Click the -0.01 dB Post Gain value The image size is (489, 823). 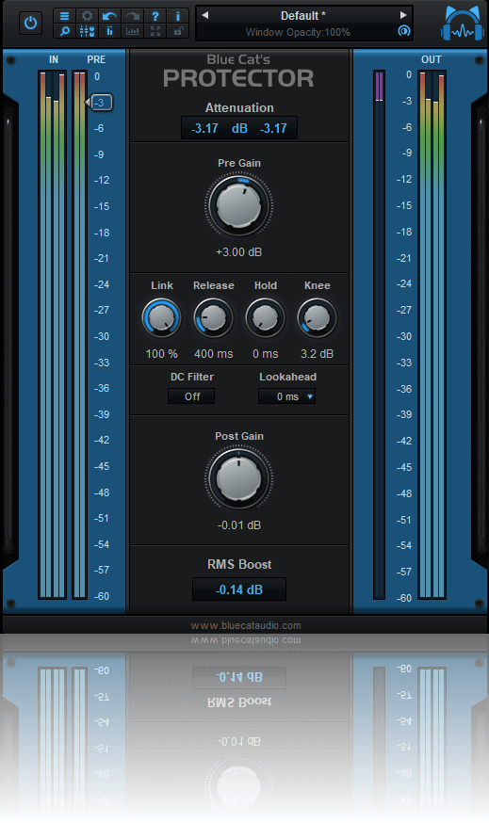pyautogui.click(x=239, y=524)
